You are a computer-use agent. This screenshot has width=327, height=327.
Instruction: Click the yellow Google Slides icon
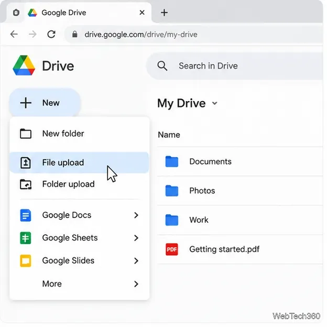(x=26, y=260)
